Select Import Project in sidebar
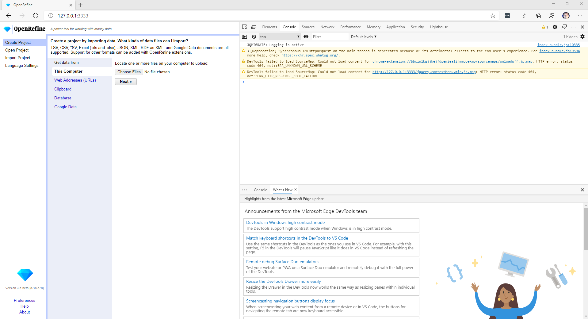Image resolution: width=588 pixels, height=319 pixels. click(x=17, y=58)
